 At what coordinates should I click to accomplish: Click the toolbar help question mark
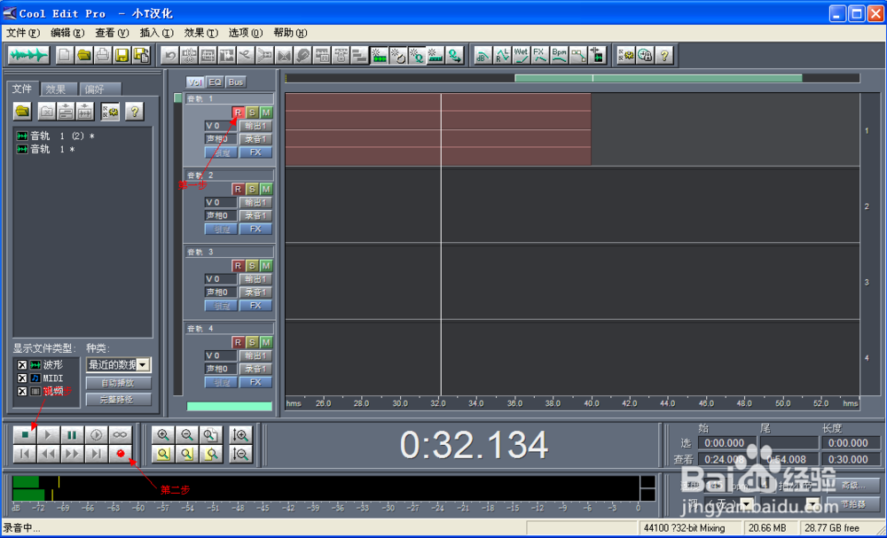point(664,55)
